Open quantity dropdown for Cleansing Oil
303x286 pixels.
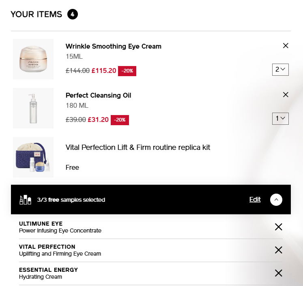pyautogui.click(x=280, y=118)
